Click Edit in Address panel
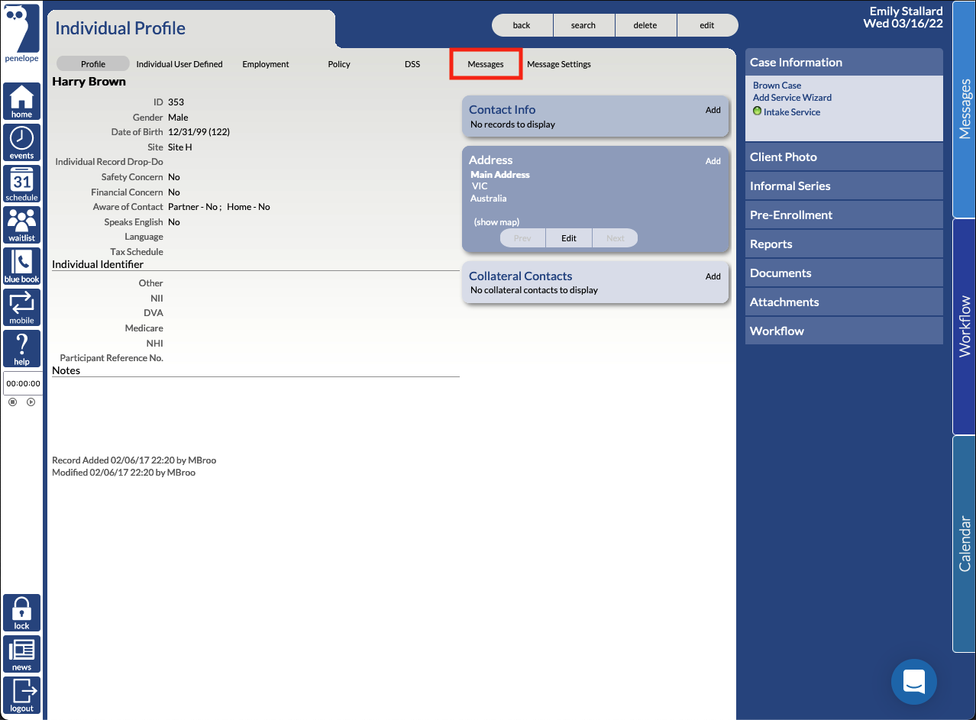This screenshot has width=976, height=720. click(x=569, y=238)
